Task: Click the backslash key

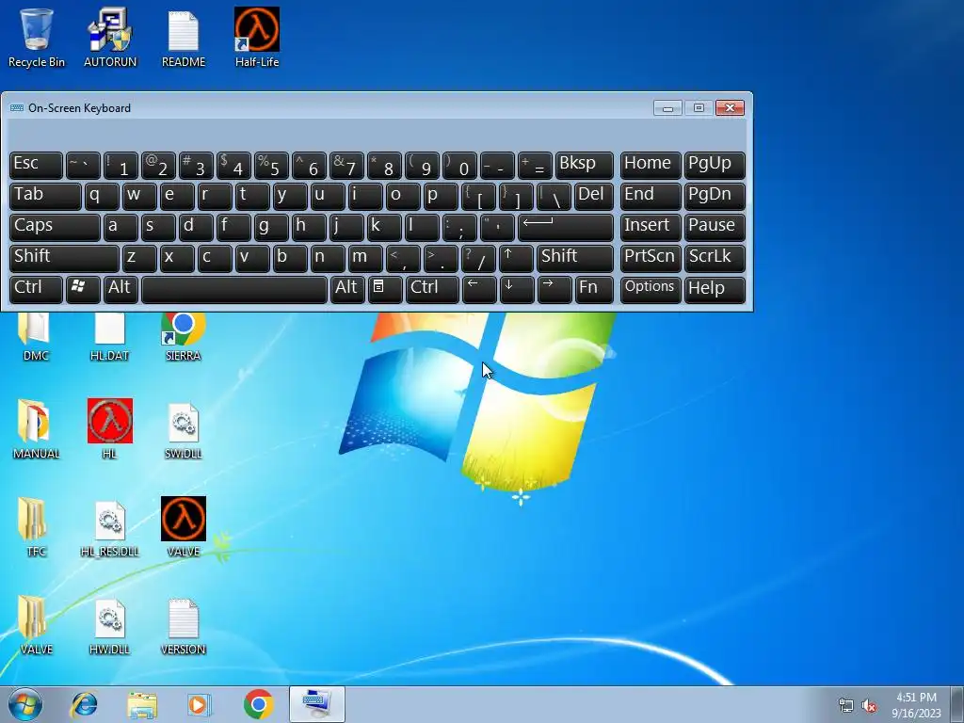Action: (554, 196)
